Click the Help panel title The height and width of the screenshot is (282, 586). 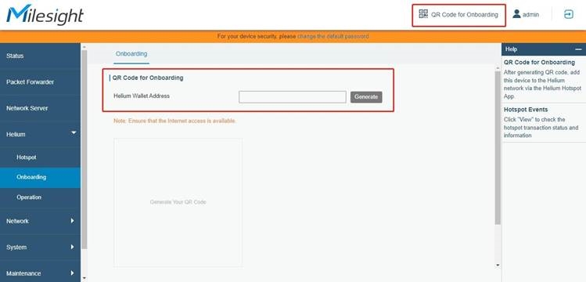pos(511,49)
